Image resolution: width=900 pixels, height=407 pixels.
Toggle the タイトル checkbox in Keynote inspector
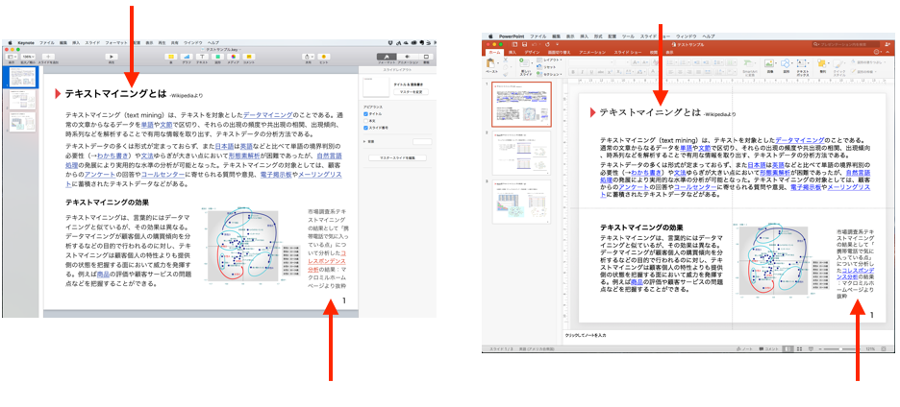(366, 112)
